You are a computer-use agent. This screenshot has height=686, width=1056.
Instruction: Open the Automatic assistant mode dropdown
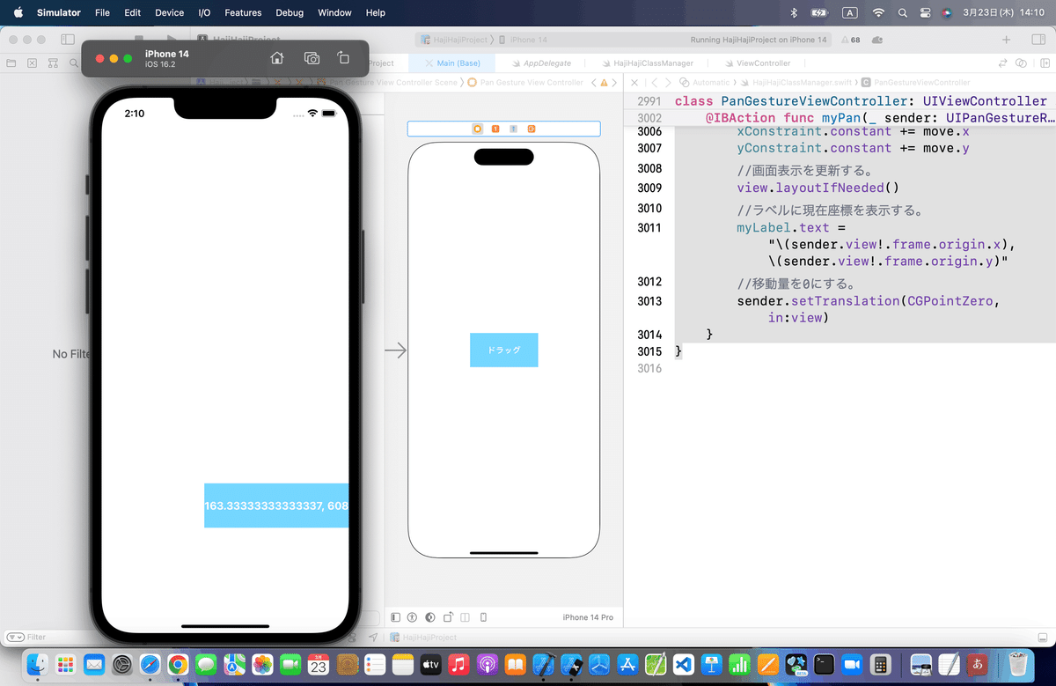click(x=705, y=82)
